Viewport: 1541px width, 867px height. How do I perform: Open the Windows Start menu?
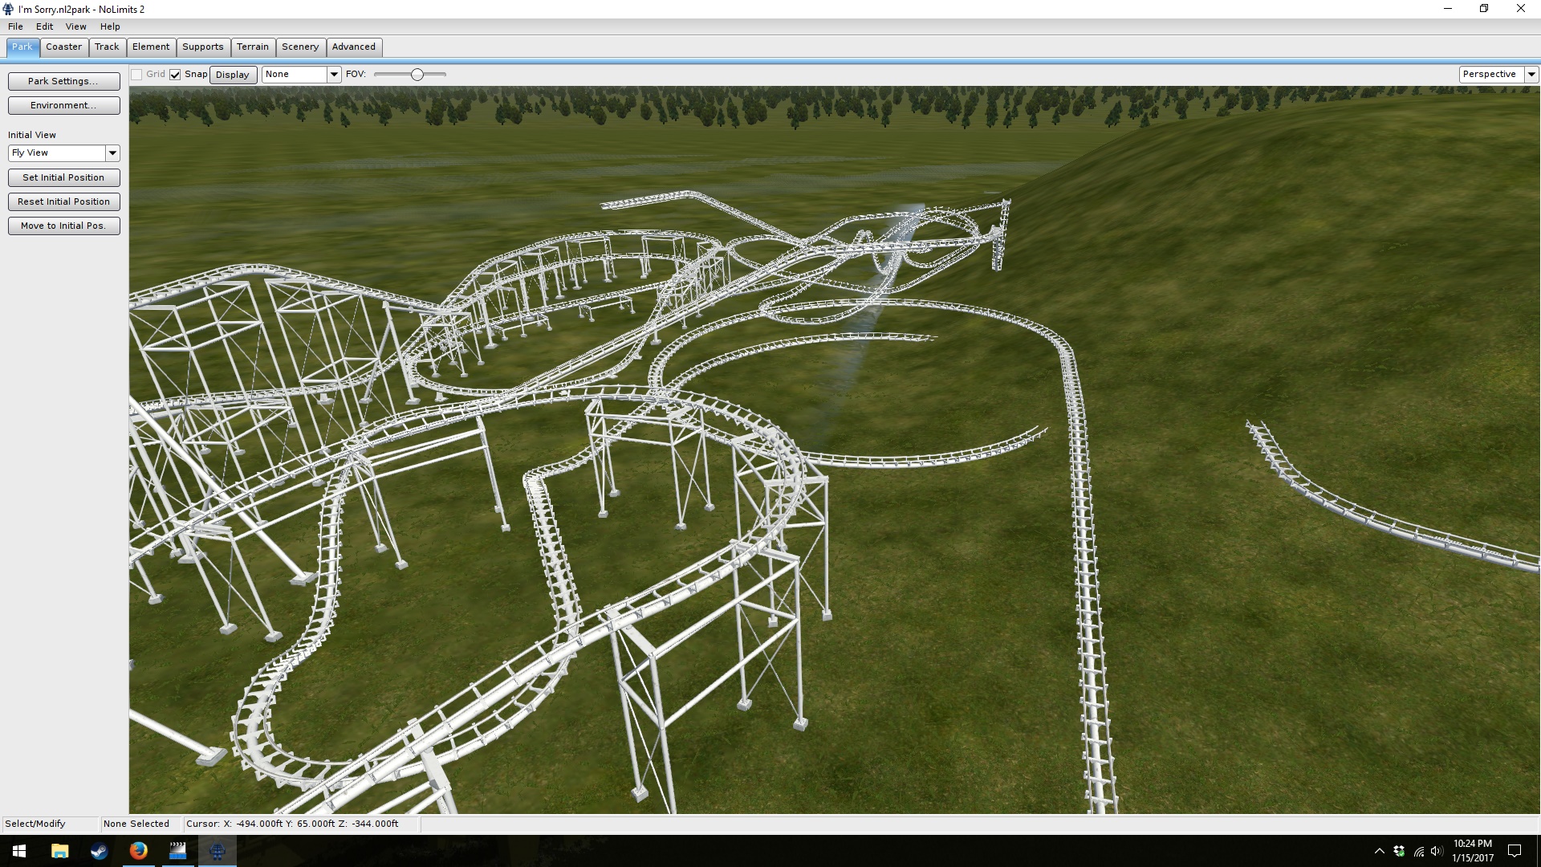coord(19,851)
